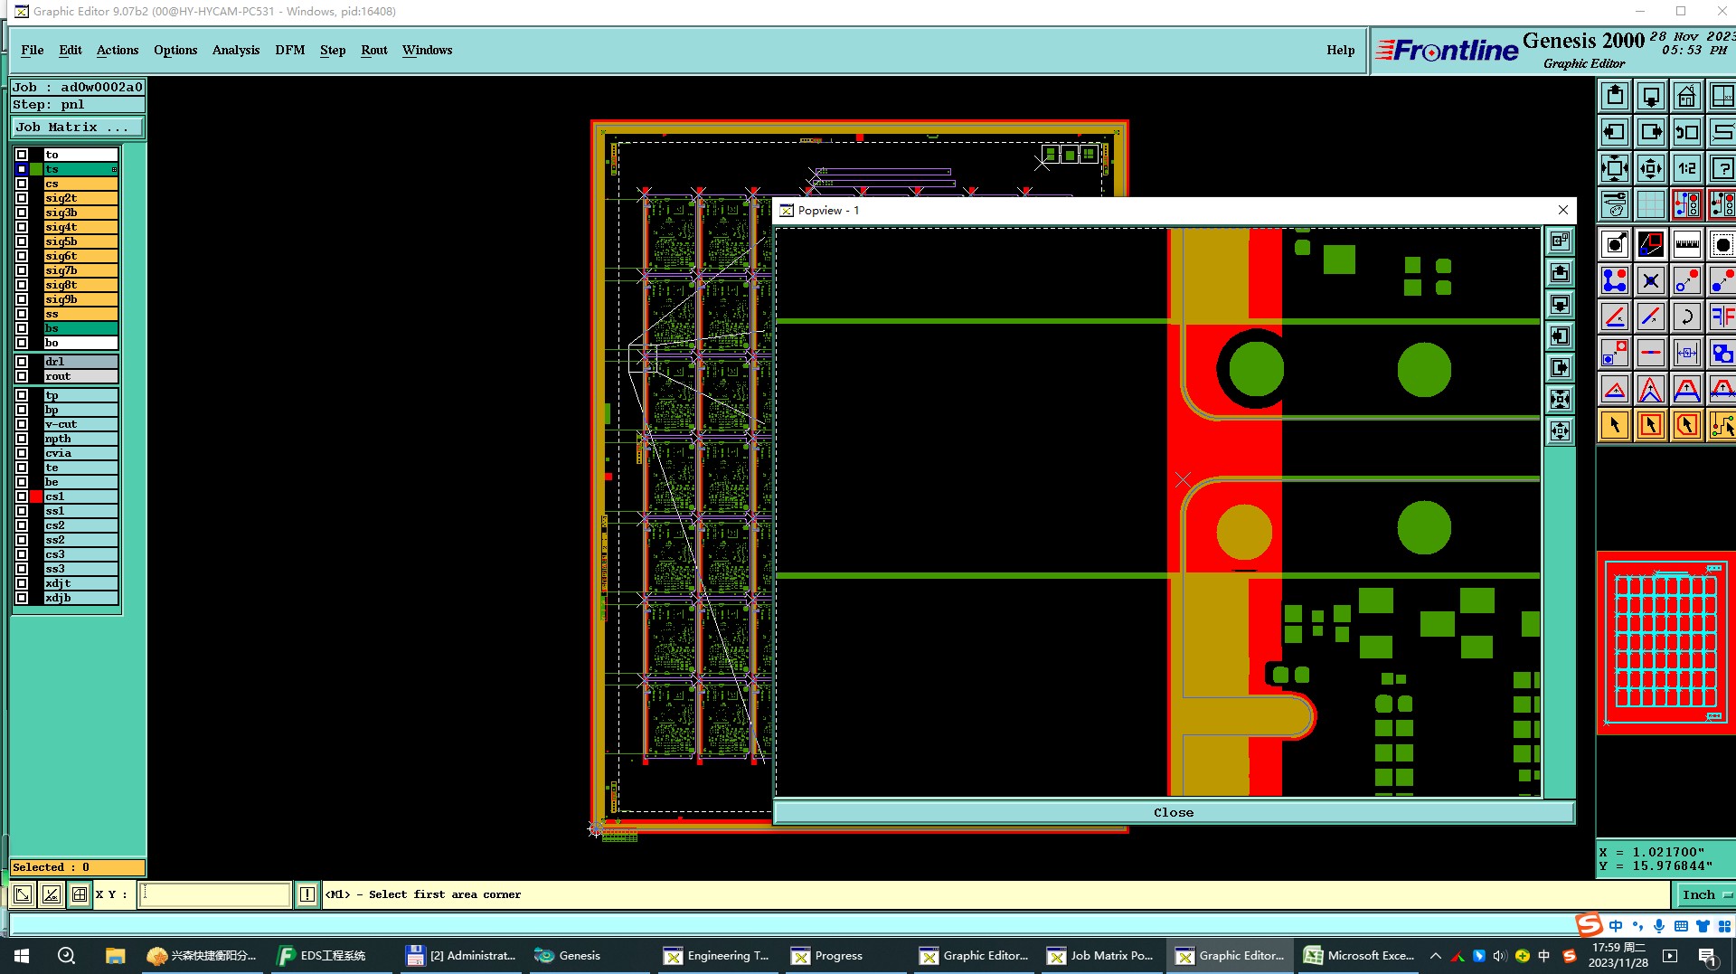Screen dimensions: 1736x974
Task: Click the rotate arrow icon
Action: 1687,317
